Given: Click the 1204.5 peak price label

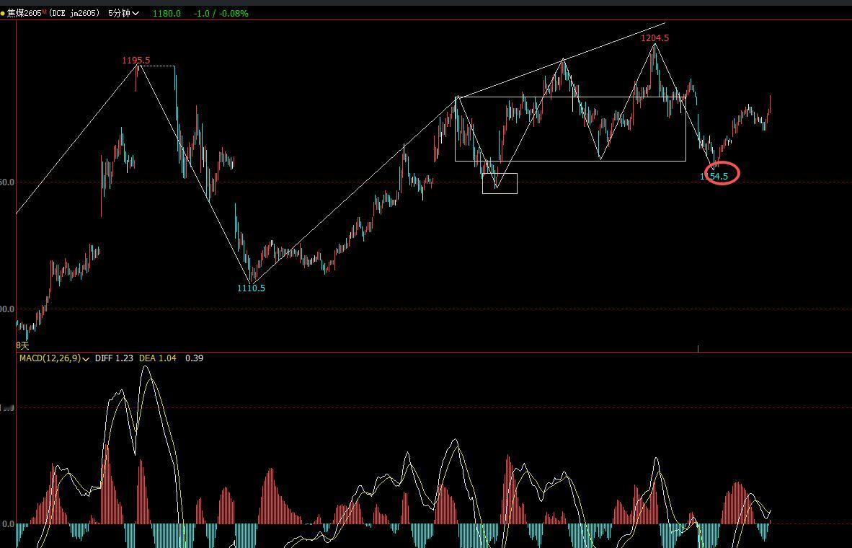Looking at the screenshot, I should tap(654, 38).
